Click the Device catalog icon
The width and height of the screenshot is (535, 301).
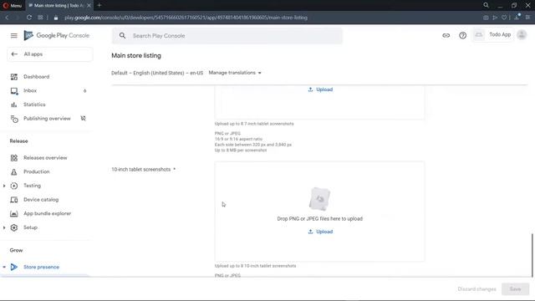14,200
